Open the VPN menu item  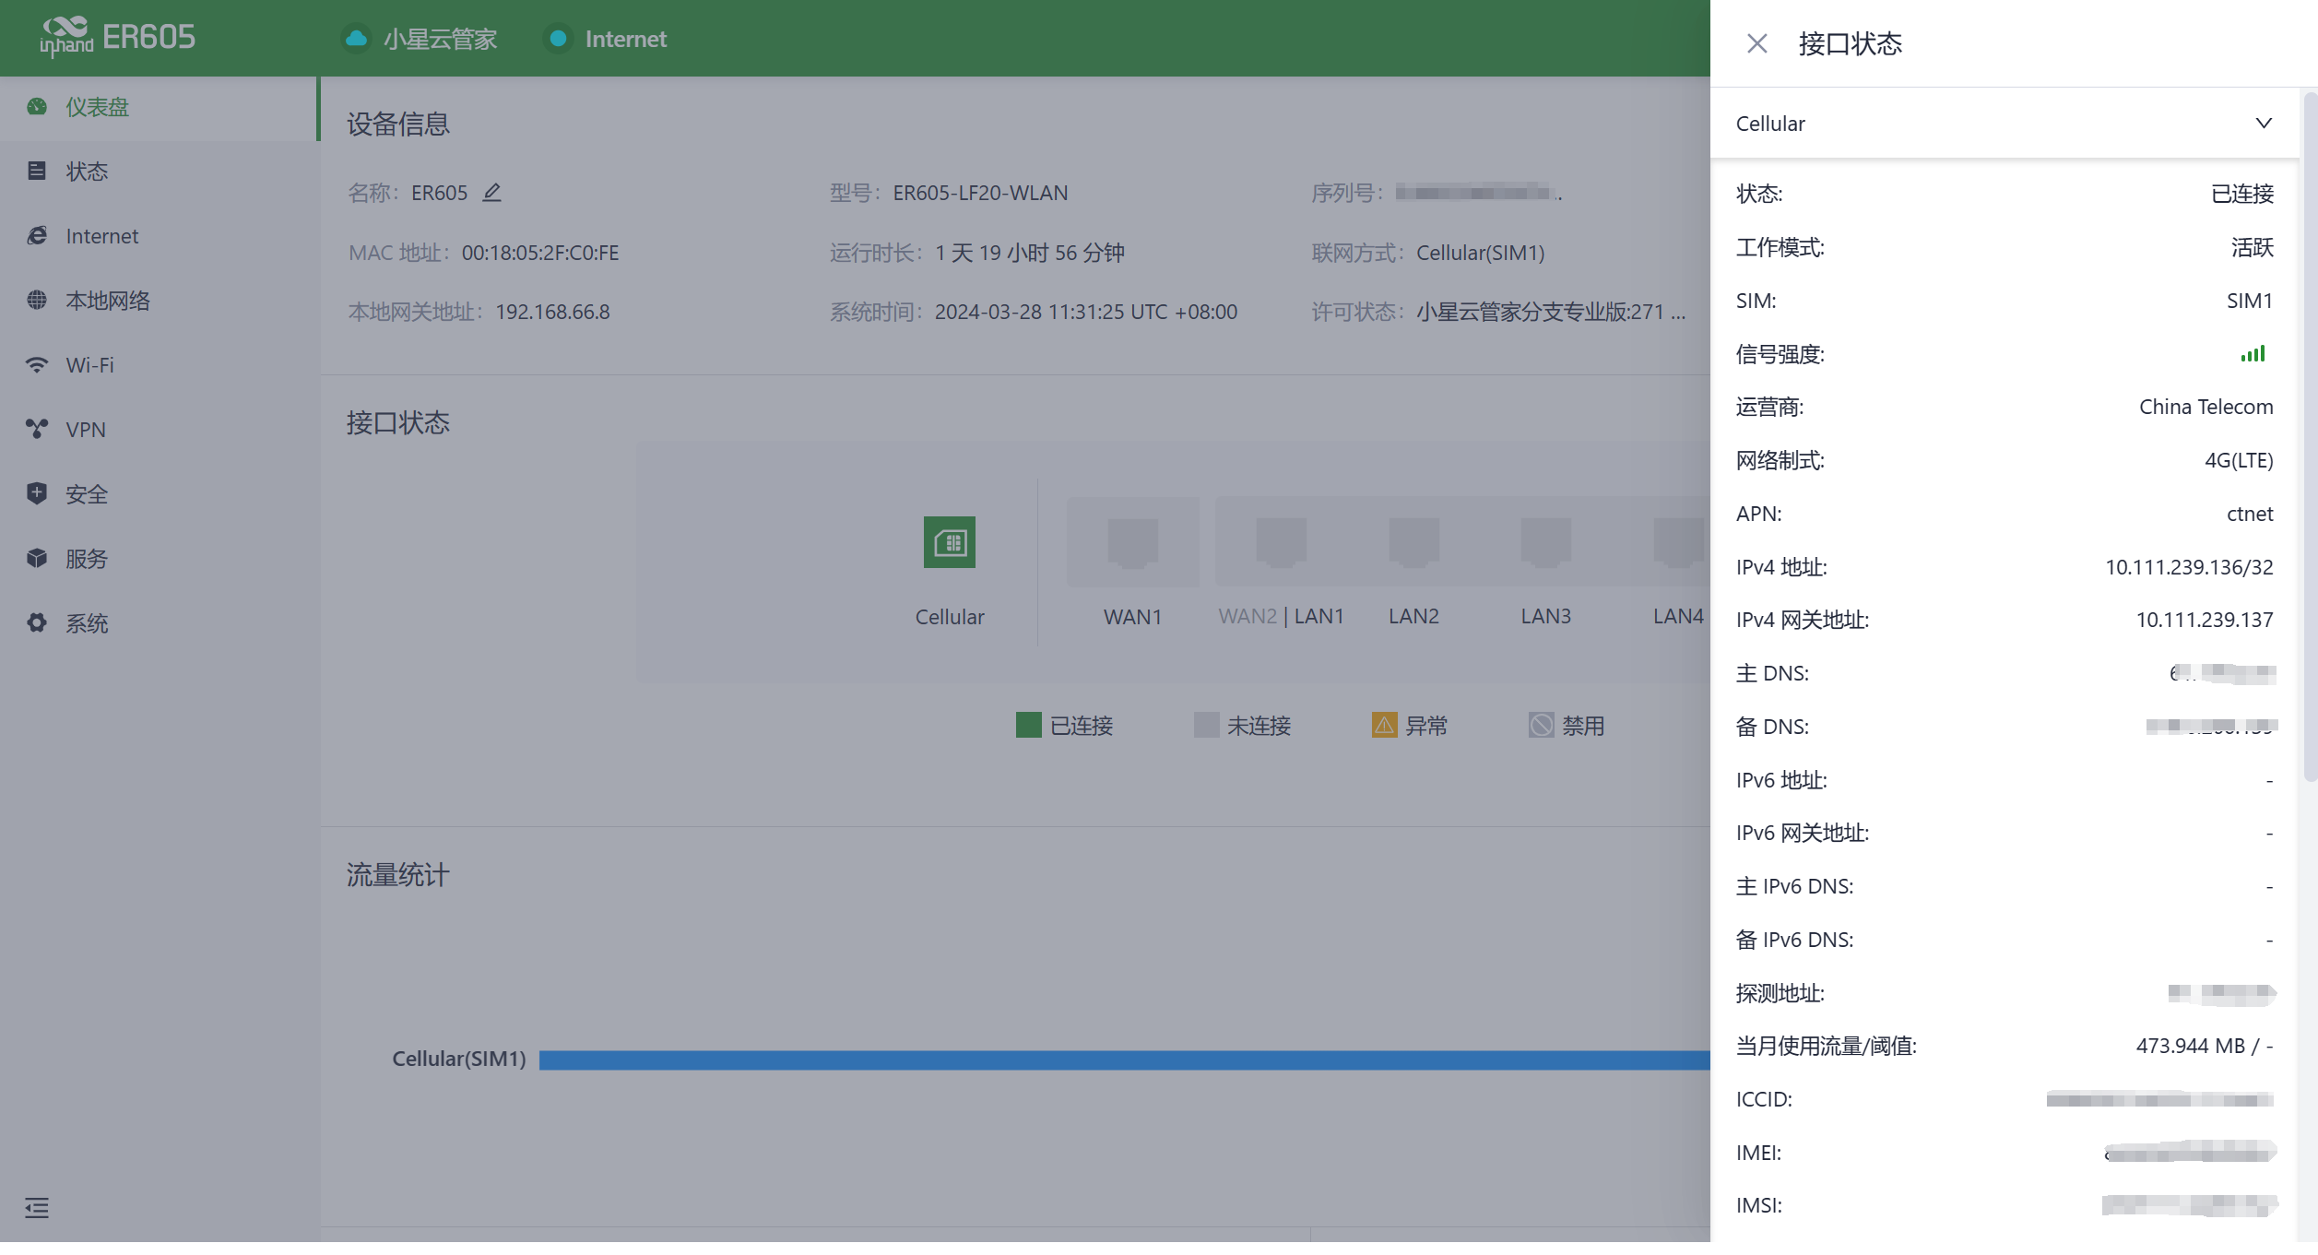[159, 430]
